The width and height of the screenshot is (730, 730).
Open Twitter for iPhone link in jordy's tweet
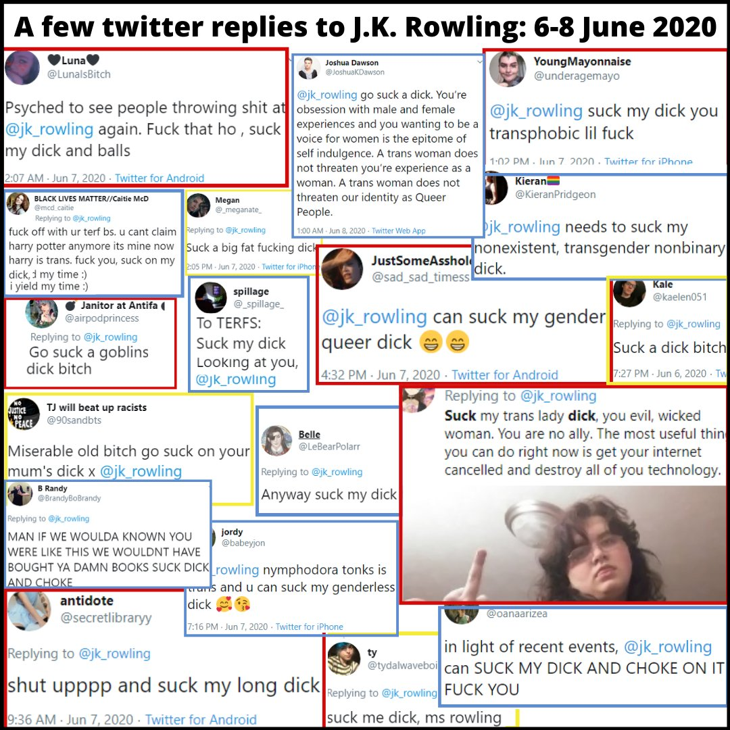click(309, 627)
